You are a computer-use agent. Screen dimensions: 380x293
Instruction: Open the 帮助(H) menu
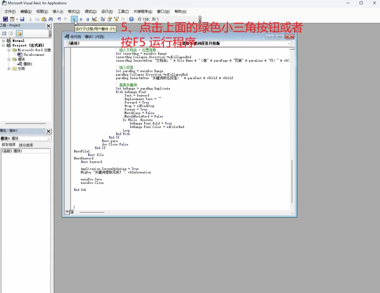[180, 11]
